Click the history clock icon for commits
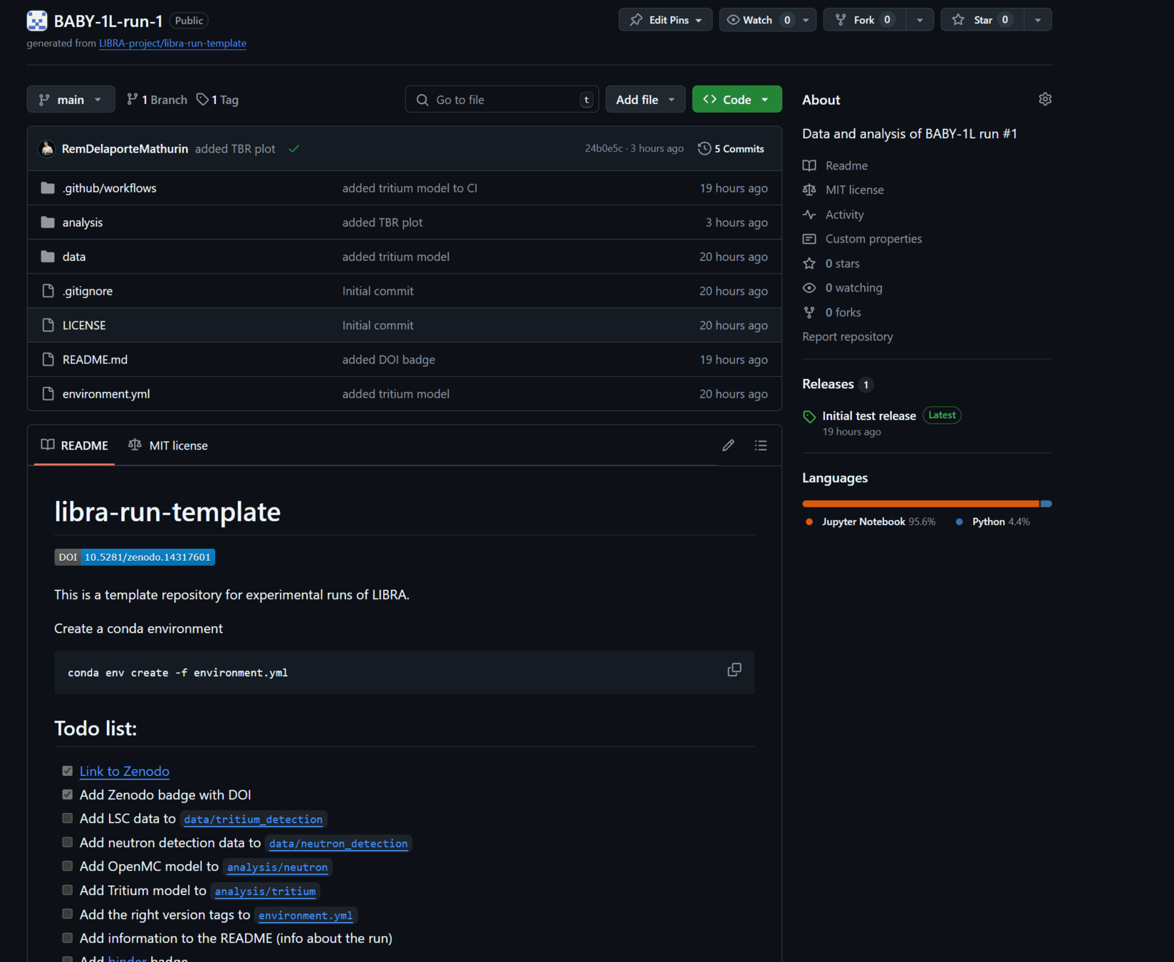This screenshot has width=1174, height=962. [x=705, y=148]
